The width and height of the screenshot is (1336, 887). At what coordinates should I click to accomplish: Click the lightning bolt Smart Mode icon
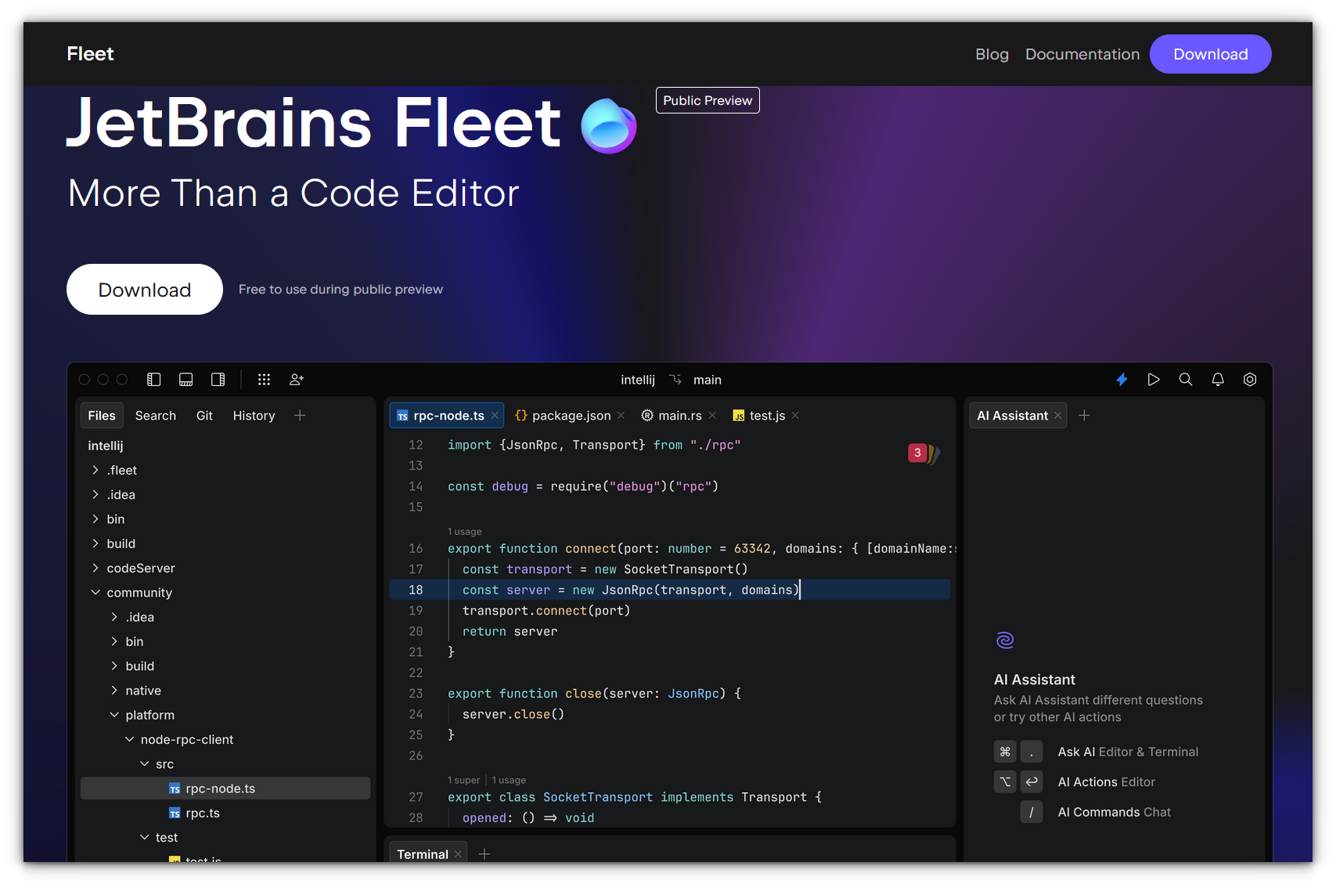point(1122,380)
